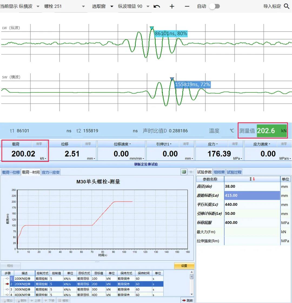
Task: Click the search magnifier icon
Action: pyautogui.click(x=287, y=6)
